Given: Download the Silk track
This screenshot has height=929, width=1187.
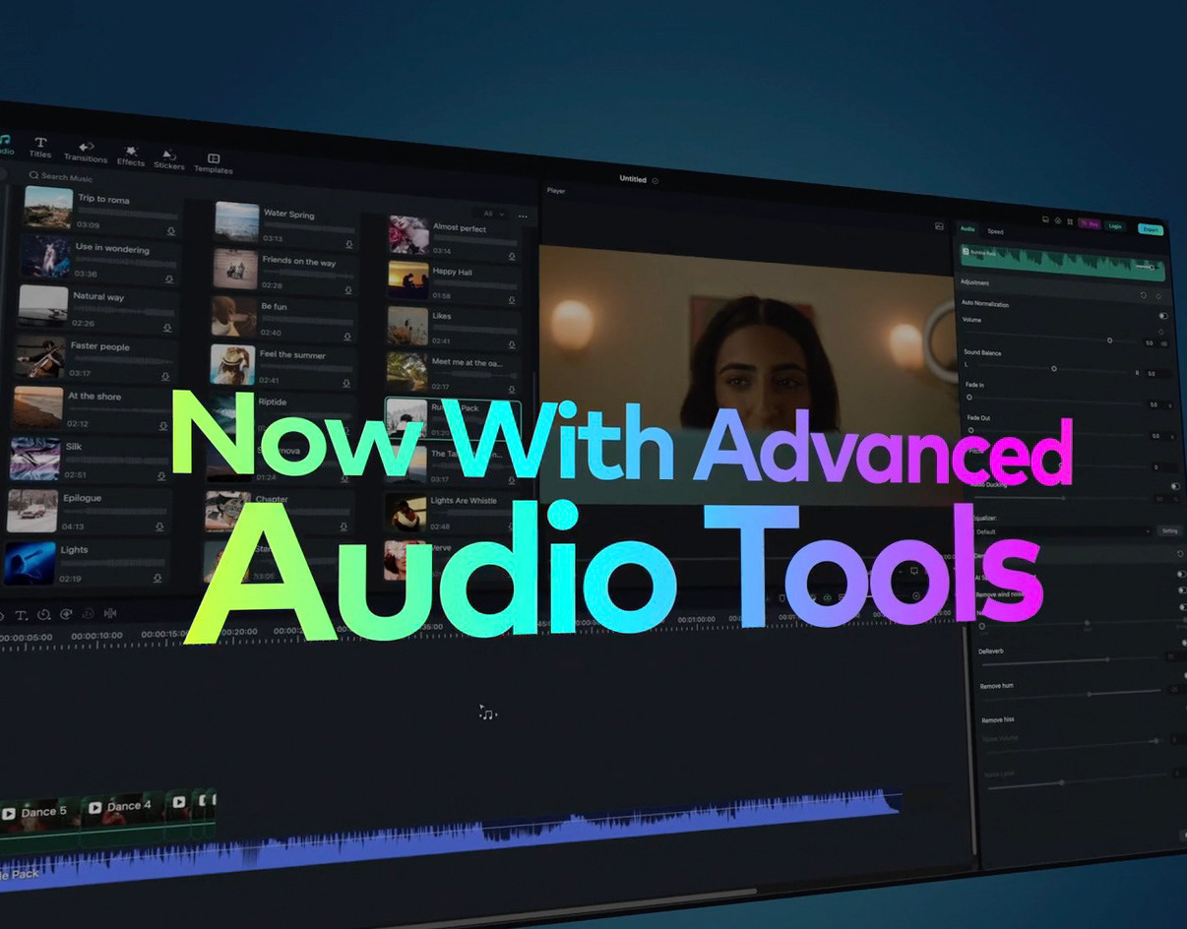Looking at the screenshot, I should tap(161, 476).
